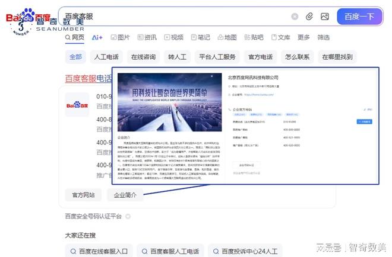392x257 pixels.
Task: Clear the search box text
Action: (295, 17)
